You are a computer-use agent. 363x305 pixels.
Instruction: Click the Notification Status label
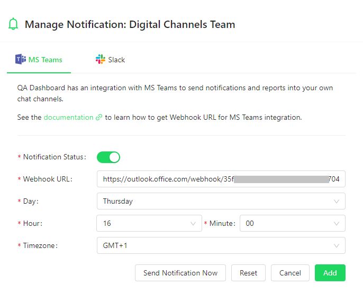pyautogui.click(x=55, y=157)
